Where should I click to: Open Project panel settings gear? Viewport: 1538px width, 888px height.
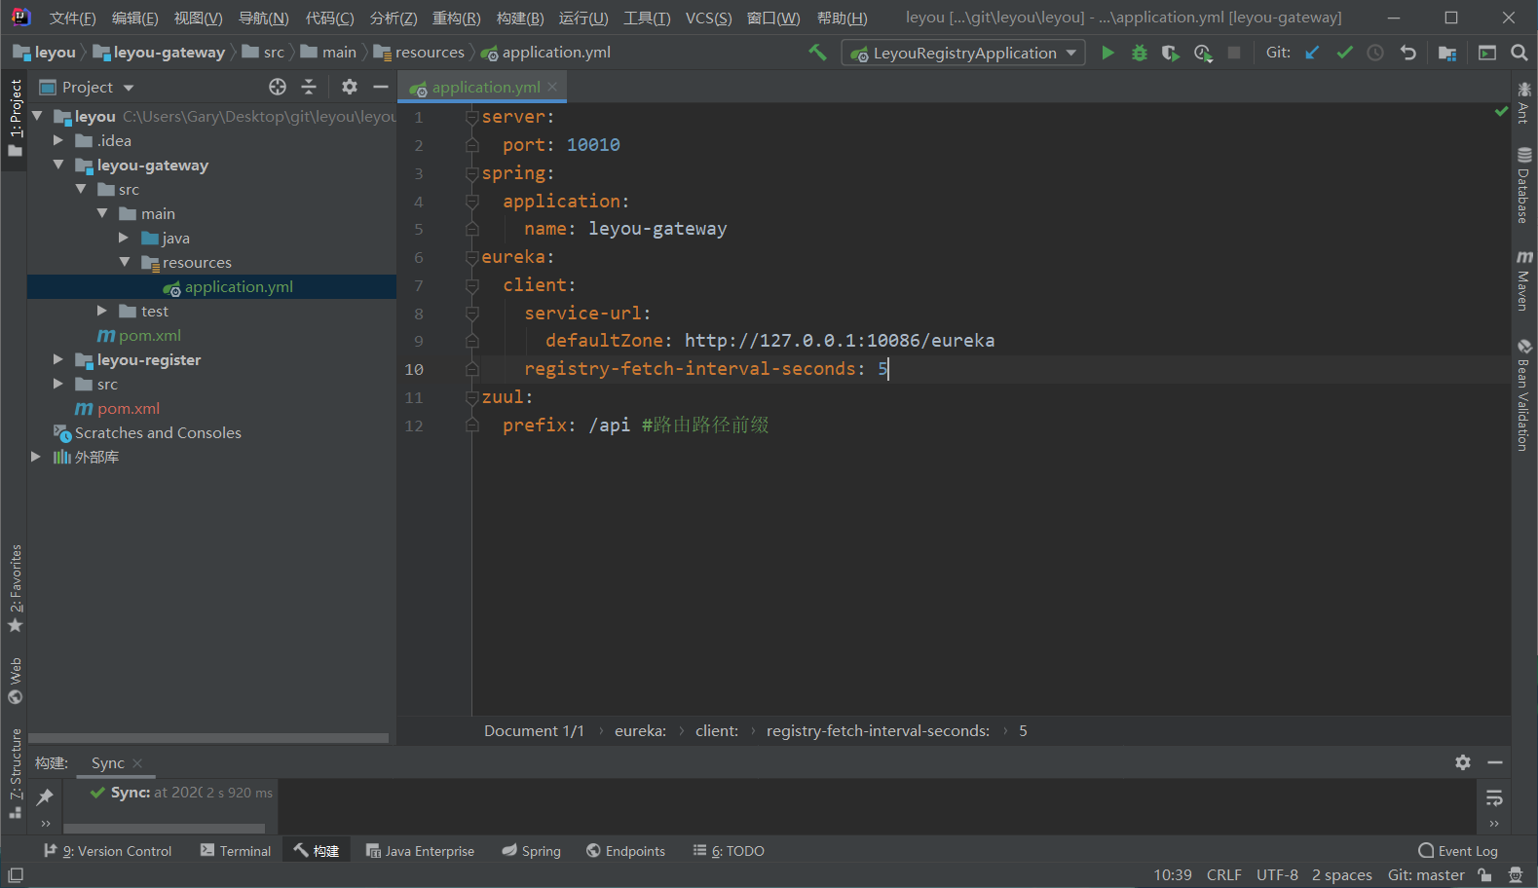(350, 87)
